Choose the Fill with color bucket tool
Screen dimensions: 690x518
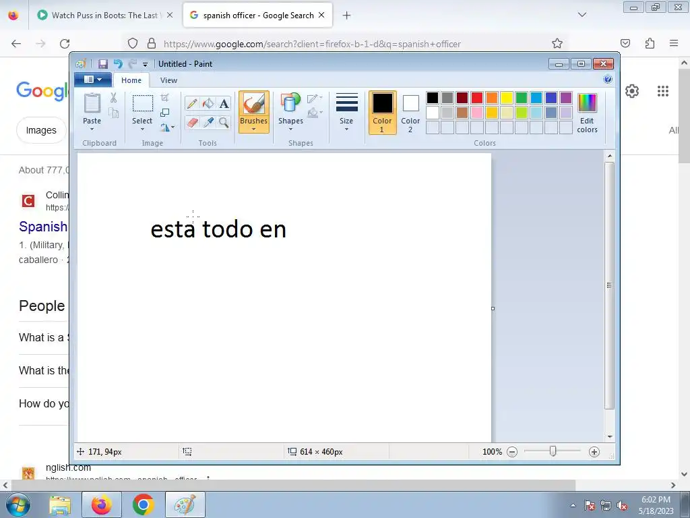(208, 103)
